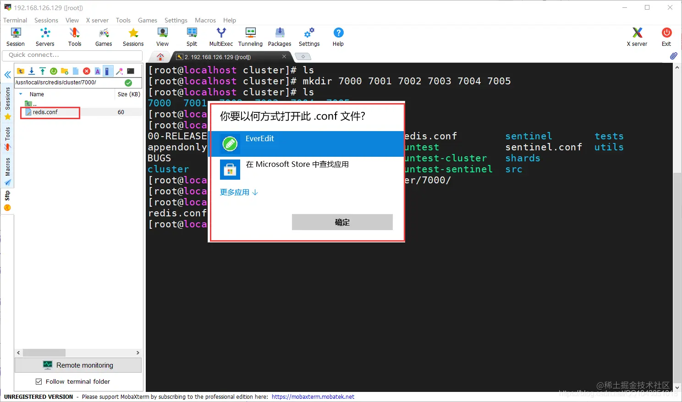Switch to the Macros vertical side tab

(x=7, y=171)
